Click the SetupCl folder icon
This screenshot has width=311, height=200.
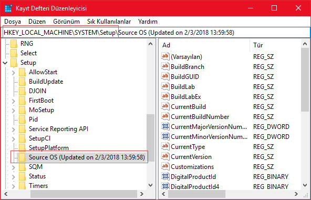[22, 138]
